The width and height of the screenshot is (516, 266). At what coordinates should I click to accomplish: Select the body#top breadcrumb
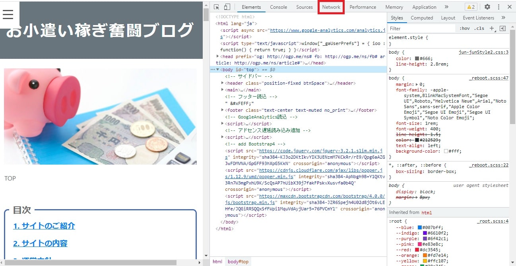pos(238,262)
